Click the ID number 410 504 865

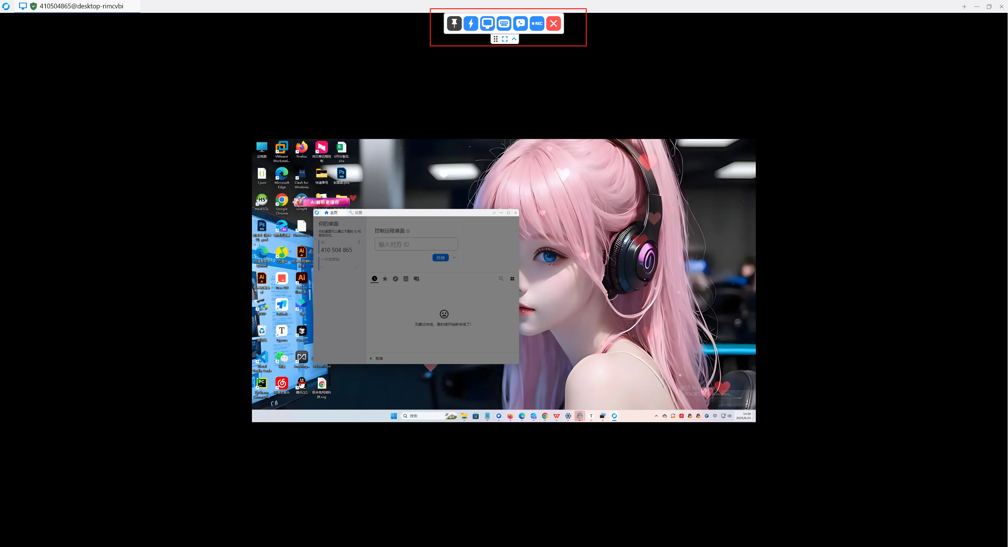pos(336,250)
